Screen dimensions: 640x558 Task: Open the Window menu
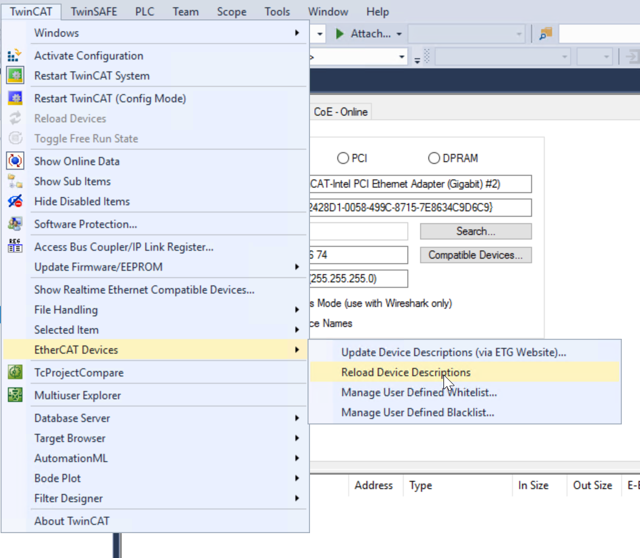click(328, 12)
